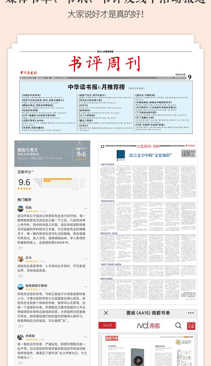This screenshot has width=211, height=366.
Task: Like 韧勉's review with thumbs-up icon
Action: point(20,248)
